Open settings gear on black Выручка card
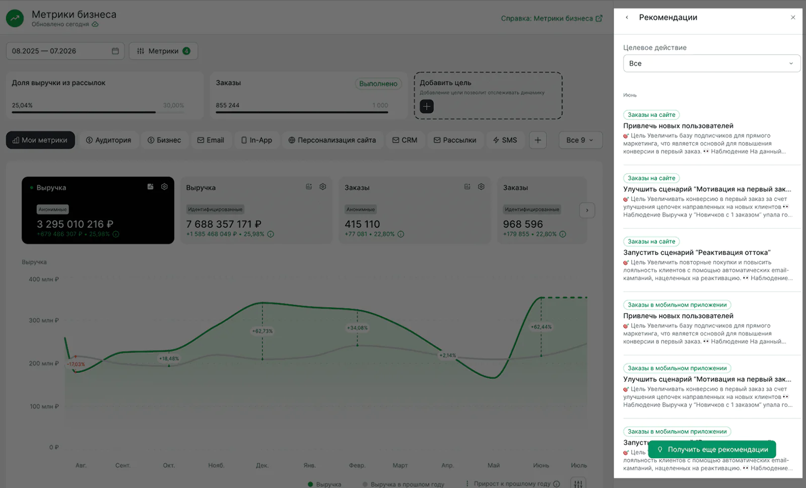The height and width of the screenshot is (488, 806). pos(164,187)
